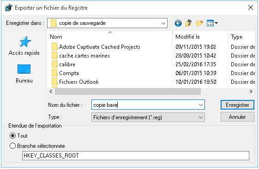
Task: Click the Annuler button
Action: [237, 117]
